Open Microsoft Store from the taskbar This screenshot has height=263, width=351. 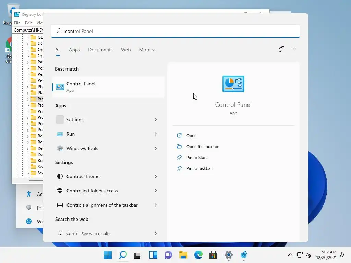click(213, 255)
